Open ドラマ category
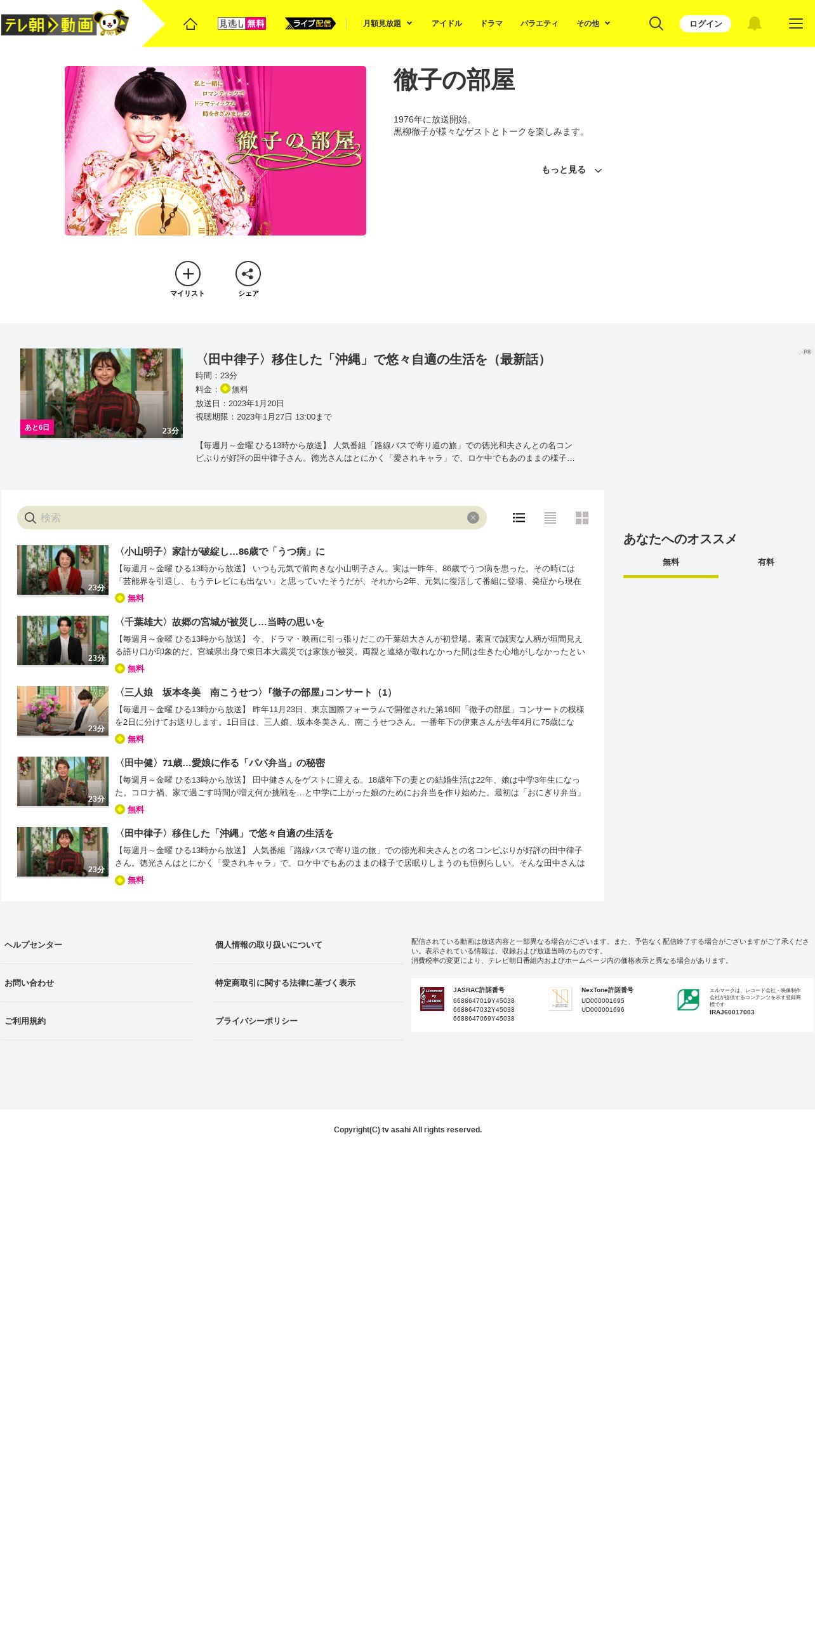 [x=491, y=23]
